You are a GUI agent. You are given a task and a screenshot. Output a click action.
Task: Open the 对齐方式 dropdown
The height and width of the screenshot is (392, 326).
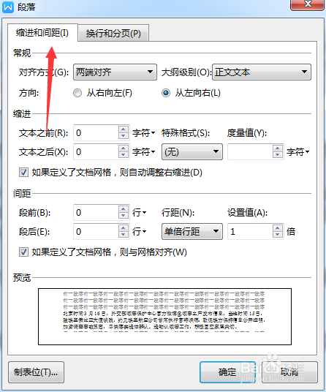tap(115, 72)
